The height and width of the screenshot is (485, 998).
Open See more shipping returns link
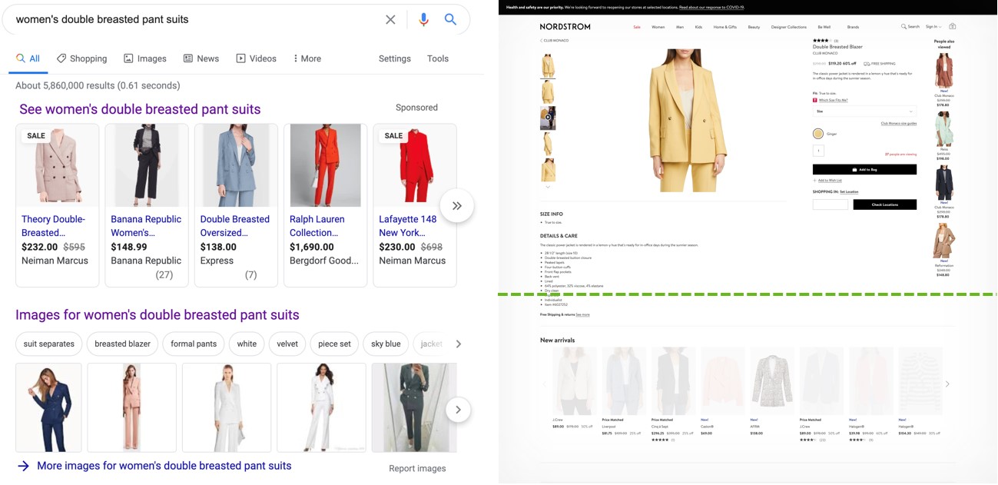pos(583,314)
